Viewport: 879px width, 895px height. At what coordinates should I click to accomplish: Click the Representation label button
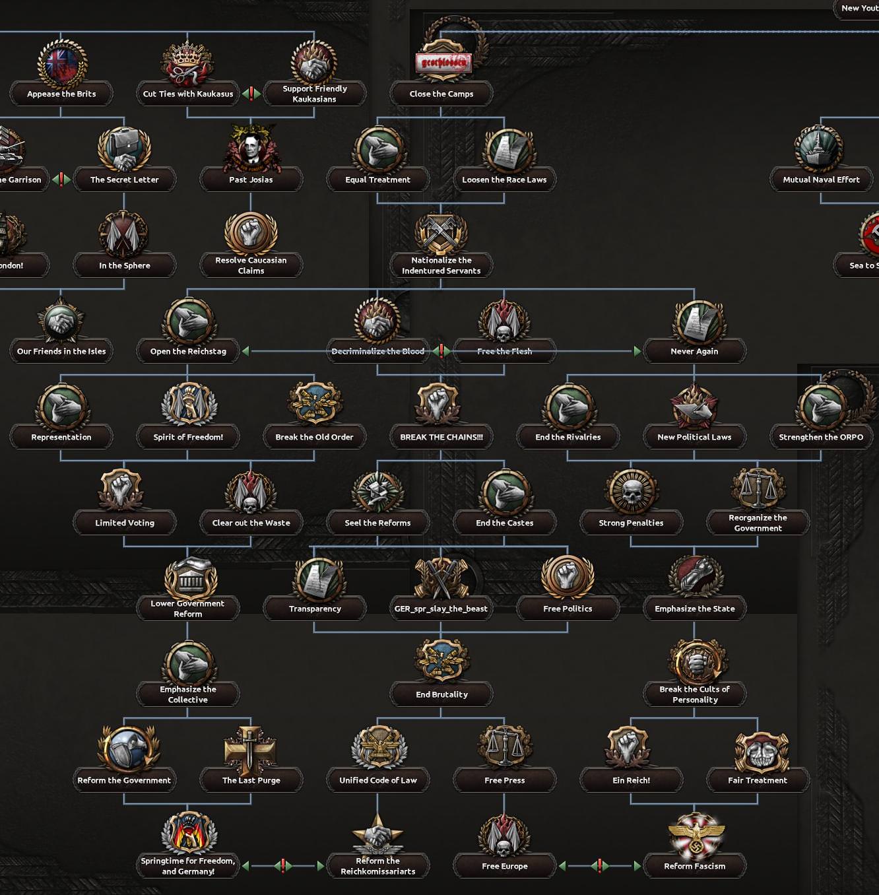(61, 437)
